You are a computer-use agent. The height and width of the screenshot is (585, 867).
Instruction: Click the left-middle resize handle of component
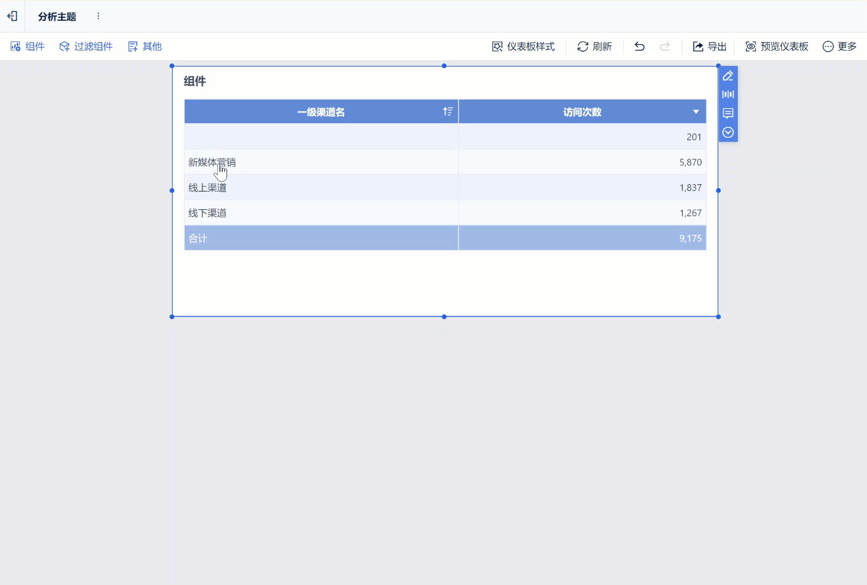(172, 191)
